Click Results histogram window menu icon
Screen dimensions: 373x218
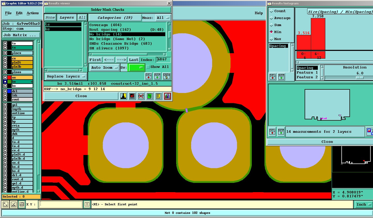pyautogui.click(x=269, y=3)
